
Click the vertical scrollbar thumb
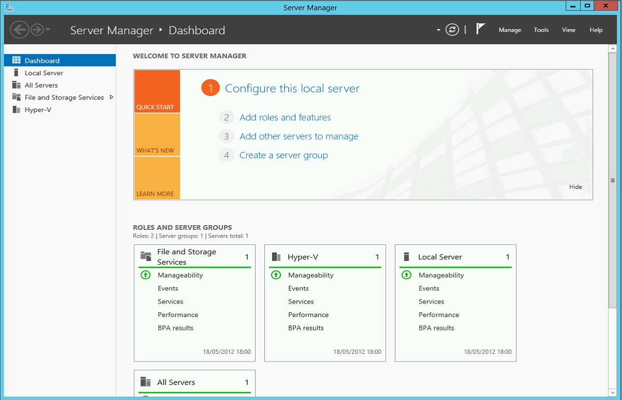(x=613, y=181)
